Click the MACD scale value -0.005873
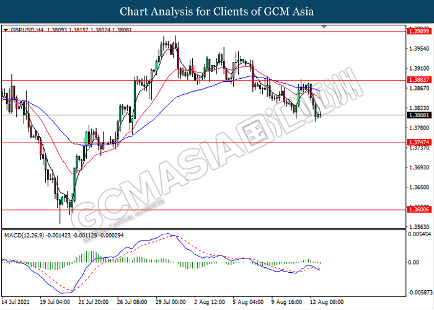The width and height of the screenshot is (434, 310). click(420, 293)
